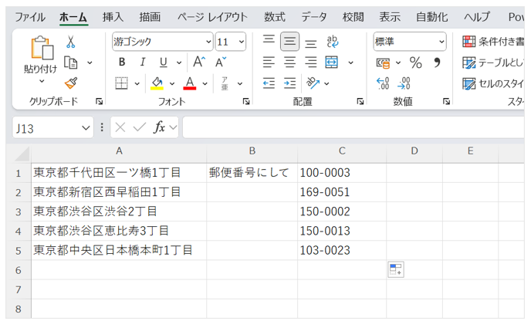Expand fill color dropdown arrow
This screenshot has height=328, width=531.
pos(172,83)
